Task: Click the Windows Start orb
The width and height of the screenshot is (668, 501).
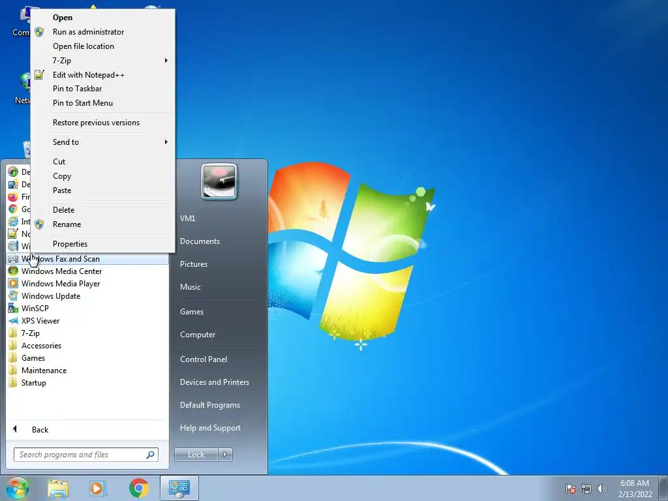Action: click(x=17, y=488)
